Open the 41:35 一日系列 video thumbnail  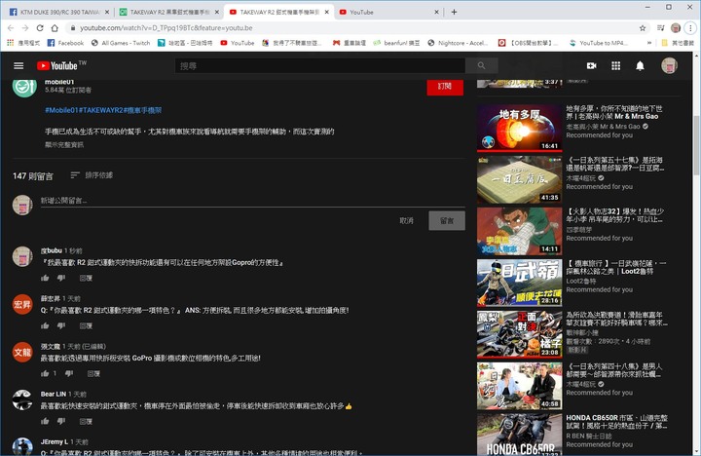click(519, 179)
